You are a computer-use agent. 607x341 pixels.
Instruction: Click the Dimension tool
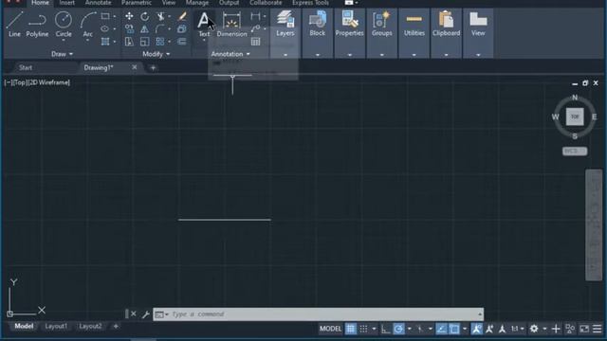[231, 24]
